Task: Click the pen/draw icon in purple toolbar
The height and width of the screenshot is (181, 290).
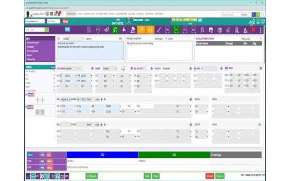Action: (159, 30)
